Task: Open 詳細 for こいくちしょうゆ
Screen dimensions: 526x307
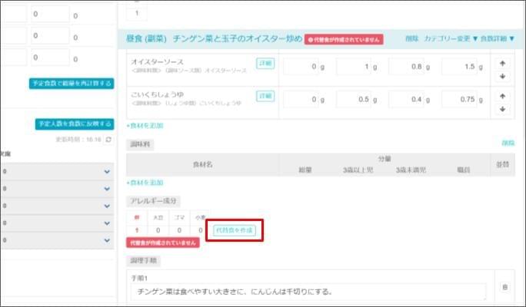Action: click(x=265, y=96)
